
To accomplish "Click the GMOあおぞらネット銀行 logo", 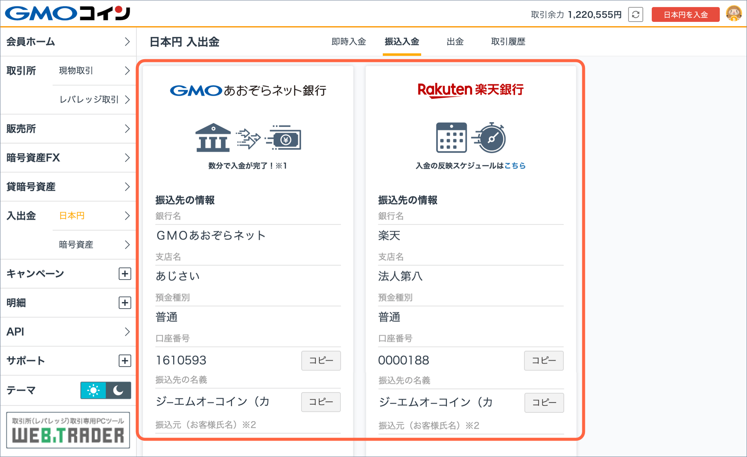I will (x=248, y=90).
